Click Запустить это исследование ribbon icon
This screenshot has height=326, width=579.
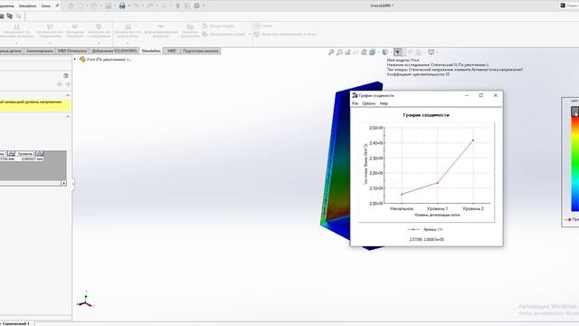pos(99,27)
